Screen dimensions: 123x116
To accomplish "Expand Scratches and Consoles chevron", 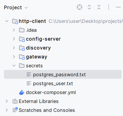I will (7, 110).
